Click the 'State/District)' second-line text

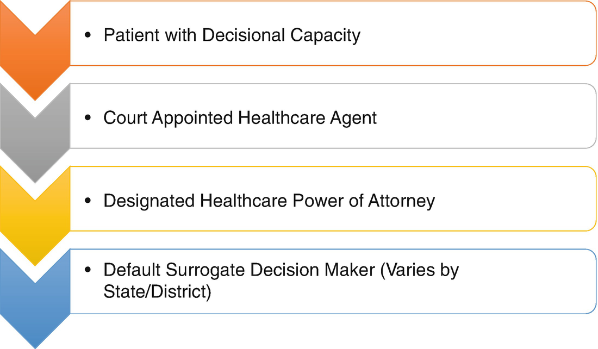coord(157,292)
